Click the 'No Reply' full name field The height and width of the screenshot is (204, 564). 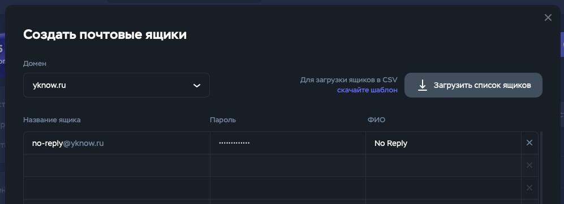443,143
